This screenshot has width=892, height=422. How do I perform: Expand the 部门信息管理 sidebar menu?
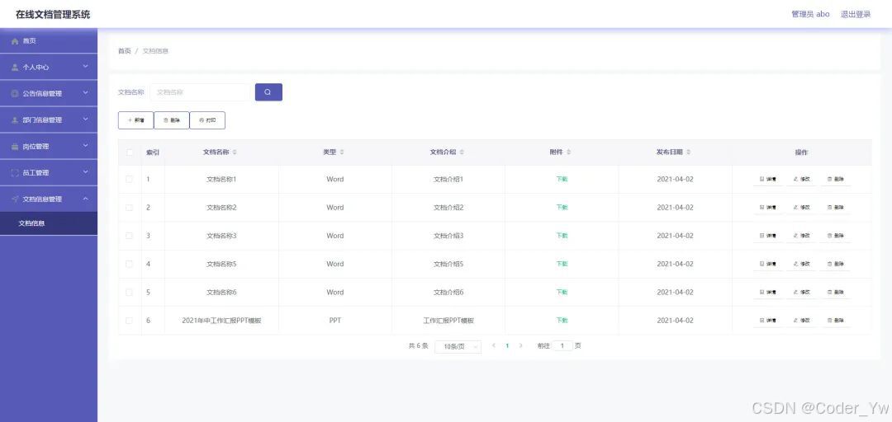(x=49, y=120)
